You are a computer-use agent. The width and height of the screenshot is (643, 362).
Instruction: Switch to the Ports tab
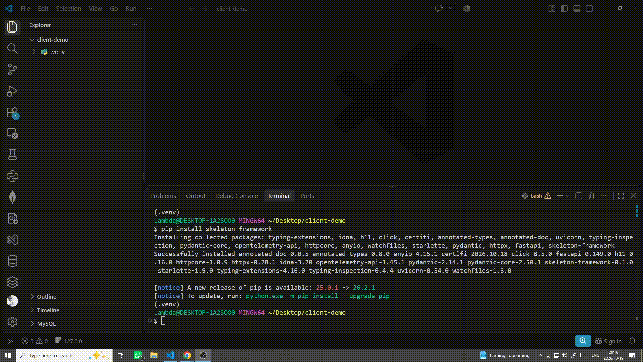coord(307,196)
